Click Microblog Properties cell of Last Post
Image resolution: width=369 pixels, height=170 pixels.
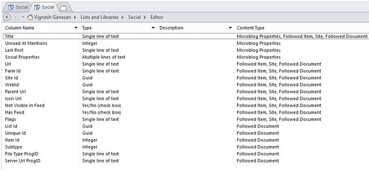click(x=259, y=50)
